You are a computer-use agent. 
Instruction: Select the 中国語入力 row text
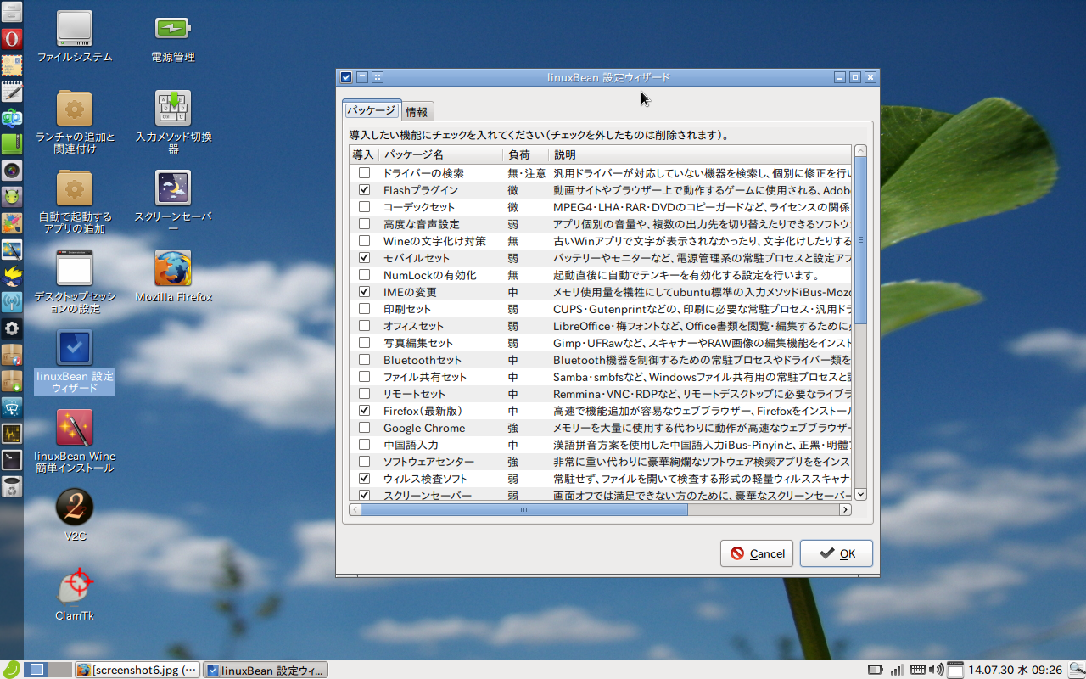point(411,445)
